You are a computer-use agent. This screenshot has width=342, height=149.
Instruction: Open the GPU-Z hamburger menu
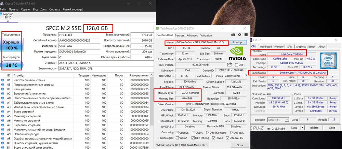pyautogui.click(x=246, y=35)
